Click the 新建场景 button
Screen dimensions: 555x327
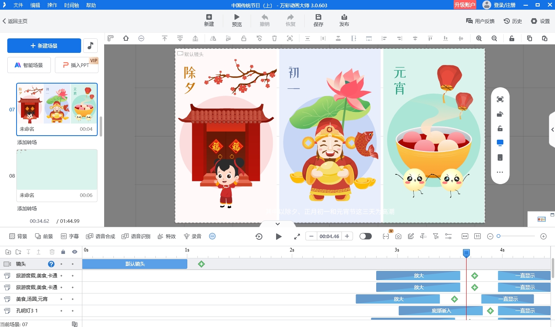click(x=44, y=46)
